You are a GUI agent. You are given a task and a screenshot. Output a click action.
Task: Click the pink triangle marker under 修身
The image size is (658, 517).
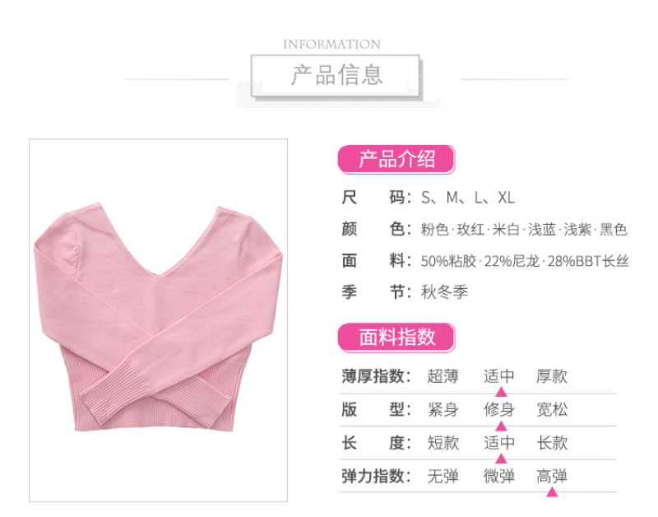[x=501, y=426]
